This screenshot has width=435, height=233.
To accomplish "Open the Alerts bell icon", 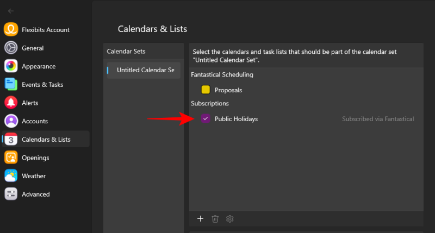I will click(x=11, y=103).
